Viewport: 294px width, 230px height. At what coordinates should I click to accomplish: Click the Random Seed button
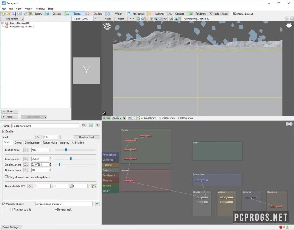tap(86, 137)
